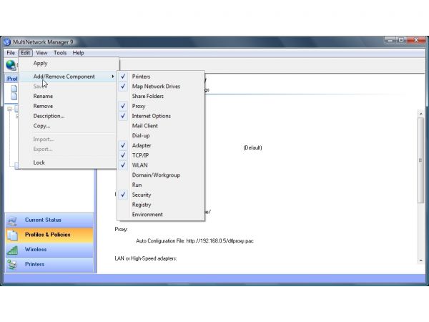The height and width of the screenshot is (322, 429).
Task: Click the Profiles & Policies documents icon
Action: 13,235
